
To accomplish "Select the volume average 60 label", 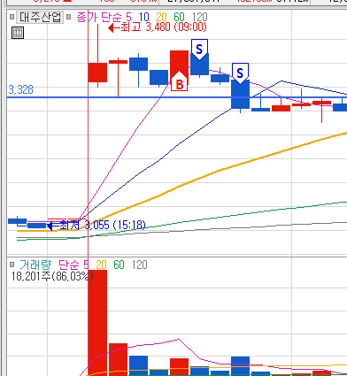I will [x=119, y=265].
